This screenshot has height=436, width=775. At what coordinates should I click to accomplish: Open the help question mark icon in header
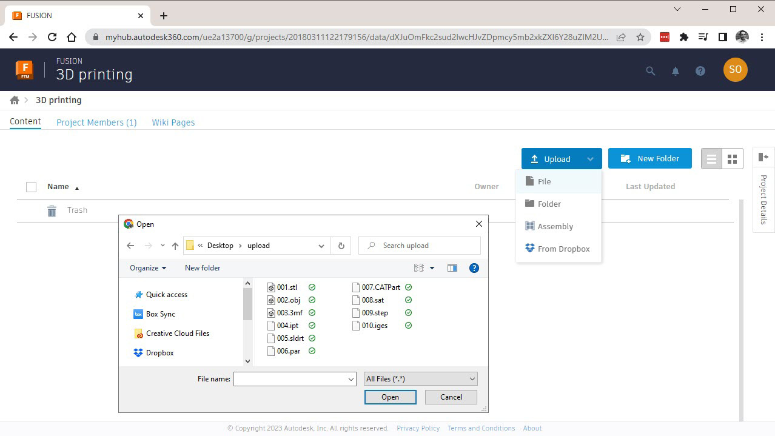coord(700,71)
